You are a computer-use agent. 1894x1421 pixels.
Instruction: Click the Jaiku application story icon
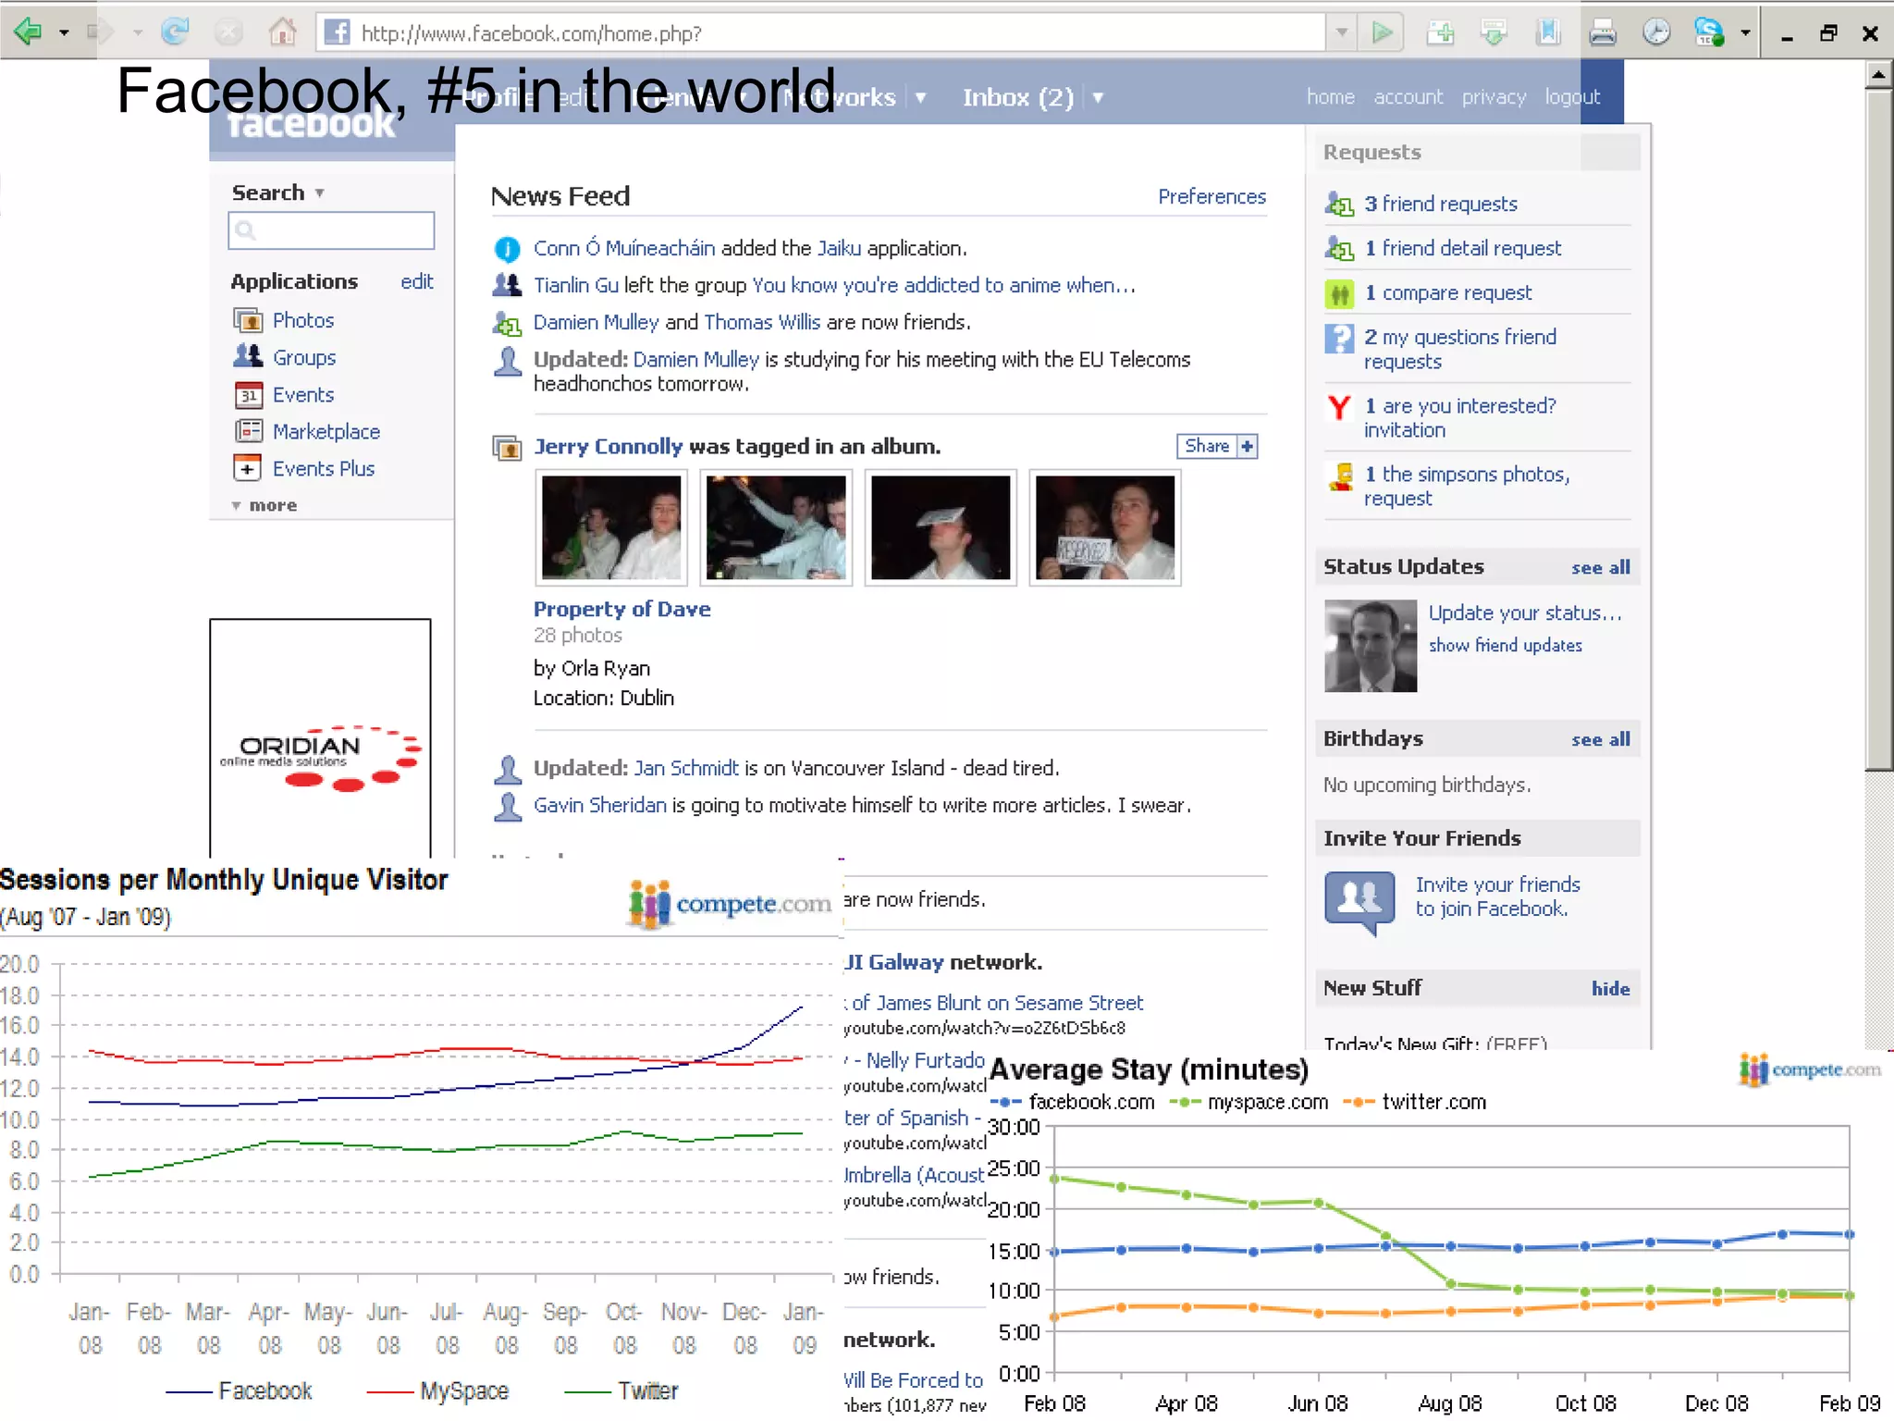point(507,249)
